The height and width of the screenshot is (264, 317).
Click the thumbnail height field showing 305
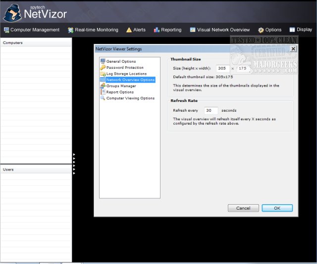[x=223, y=68]
